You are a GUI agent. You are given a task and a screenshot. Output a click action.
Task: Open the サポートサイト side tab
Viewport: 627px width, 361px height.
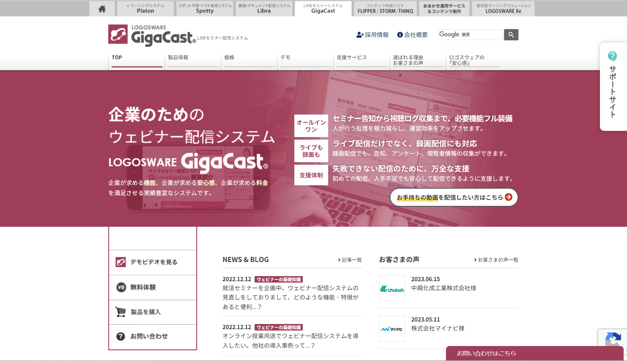click(x=613, y=87)
